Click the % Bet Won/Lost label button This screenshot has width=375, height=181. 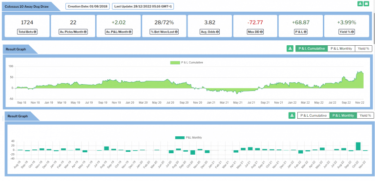pyautogui.click(x=164, y=32)
